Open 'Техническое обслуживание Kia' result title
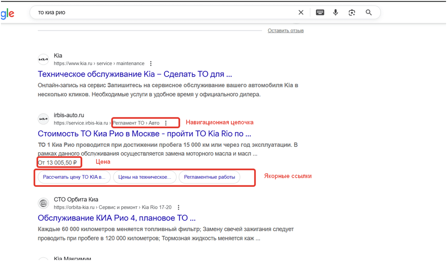 click(135, 74)
